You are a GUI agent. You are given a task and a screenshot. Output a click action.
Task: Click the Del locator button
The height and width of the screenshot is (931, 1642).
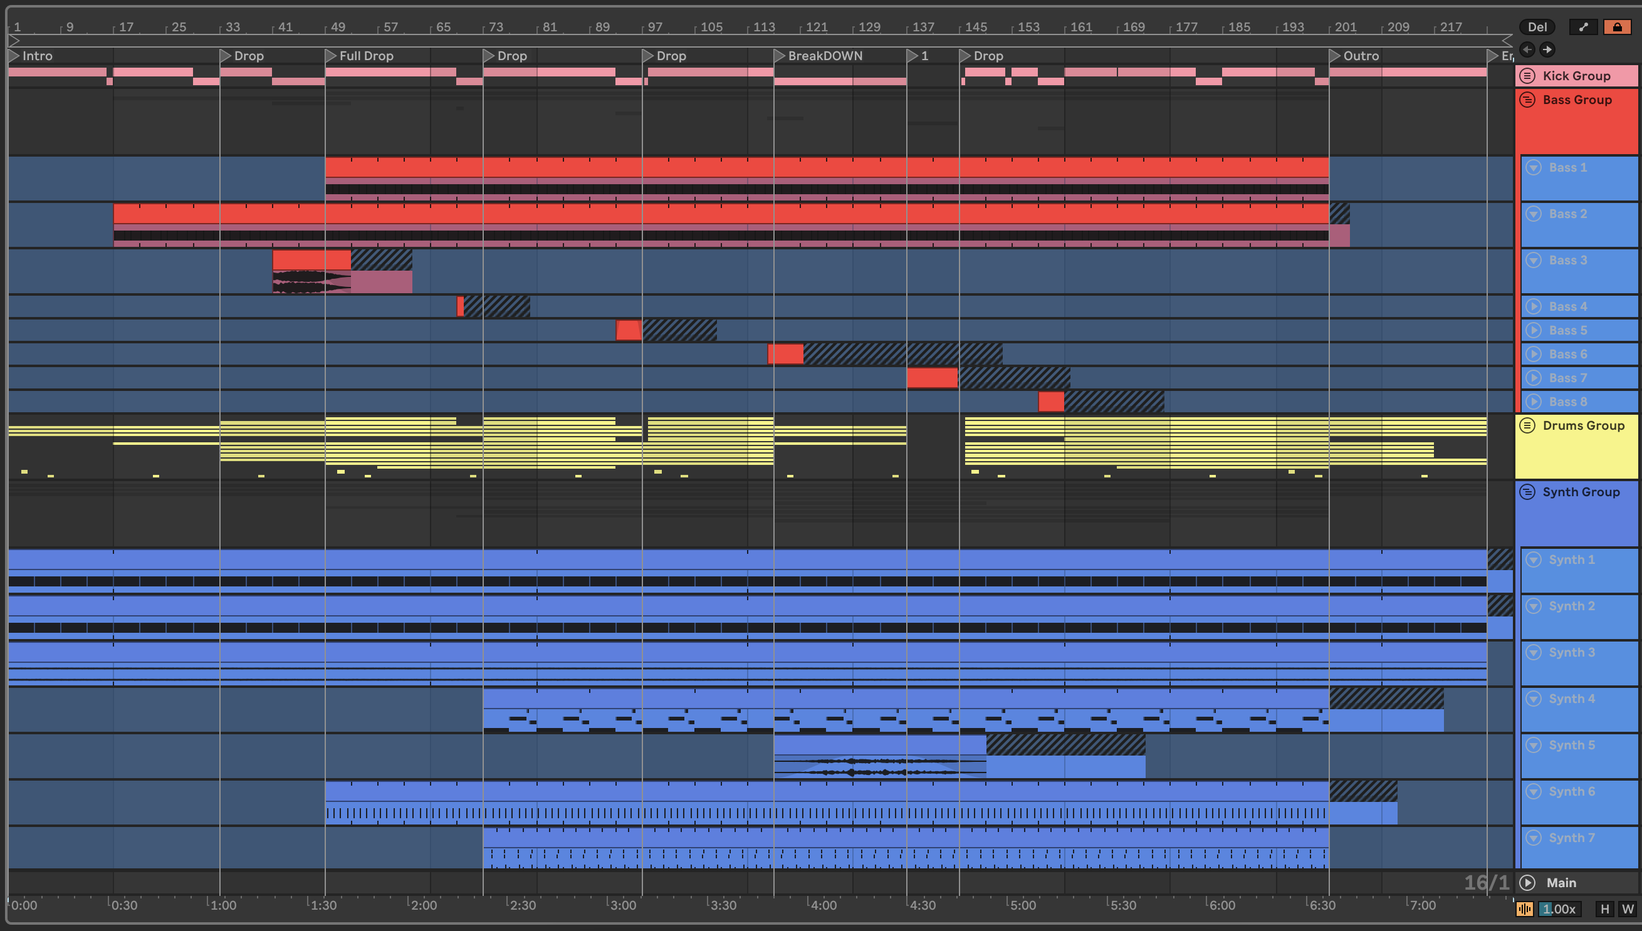[x=1537, y=27]
